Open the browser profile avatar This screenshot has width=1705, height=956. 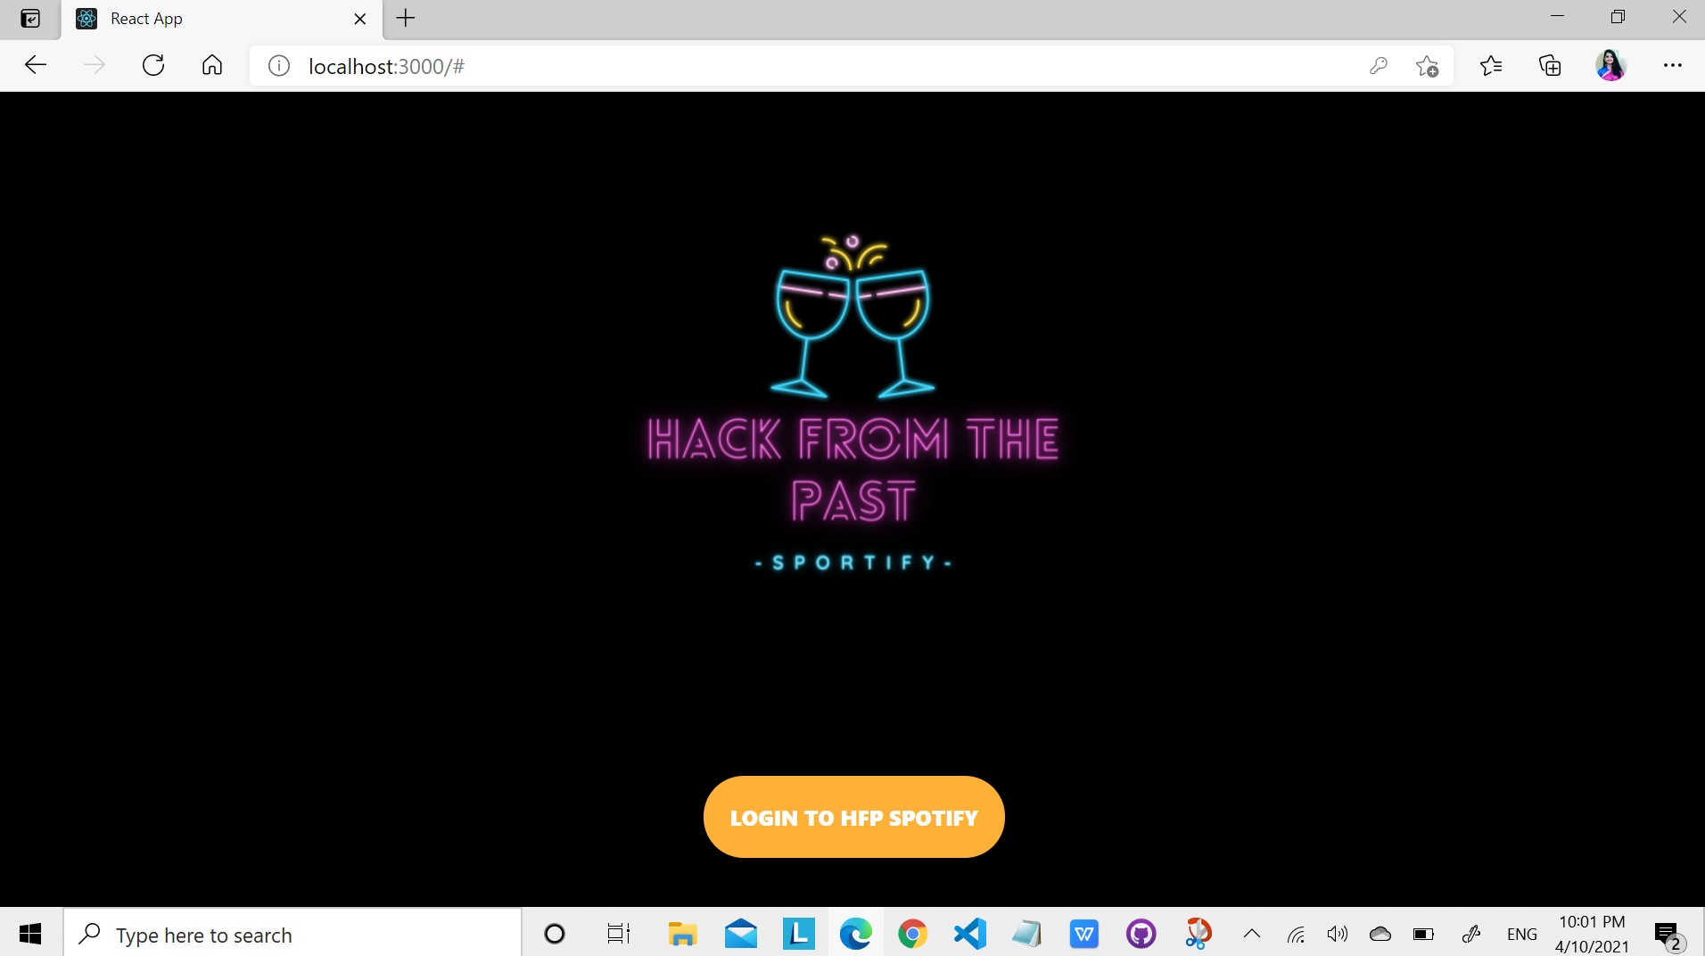1610,65
